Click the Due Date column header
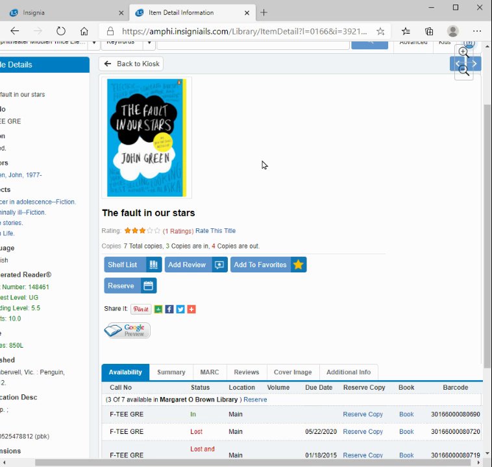 319,388
